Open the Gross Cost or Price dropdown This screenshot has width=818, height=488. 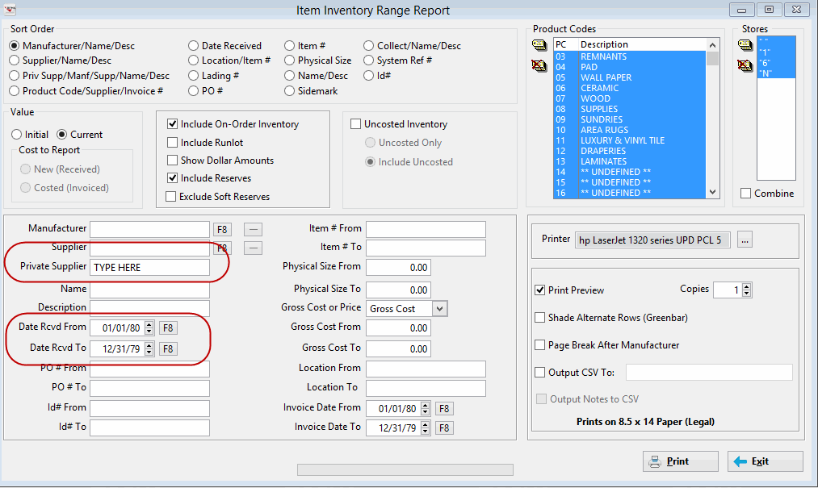pos(440,309)
